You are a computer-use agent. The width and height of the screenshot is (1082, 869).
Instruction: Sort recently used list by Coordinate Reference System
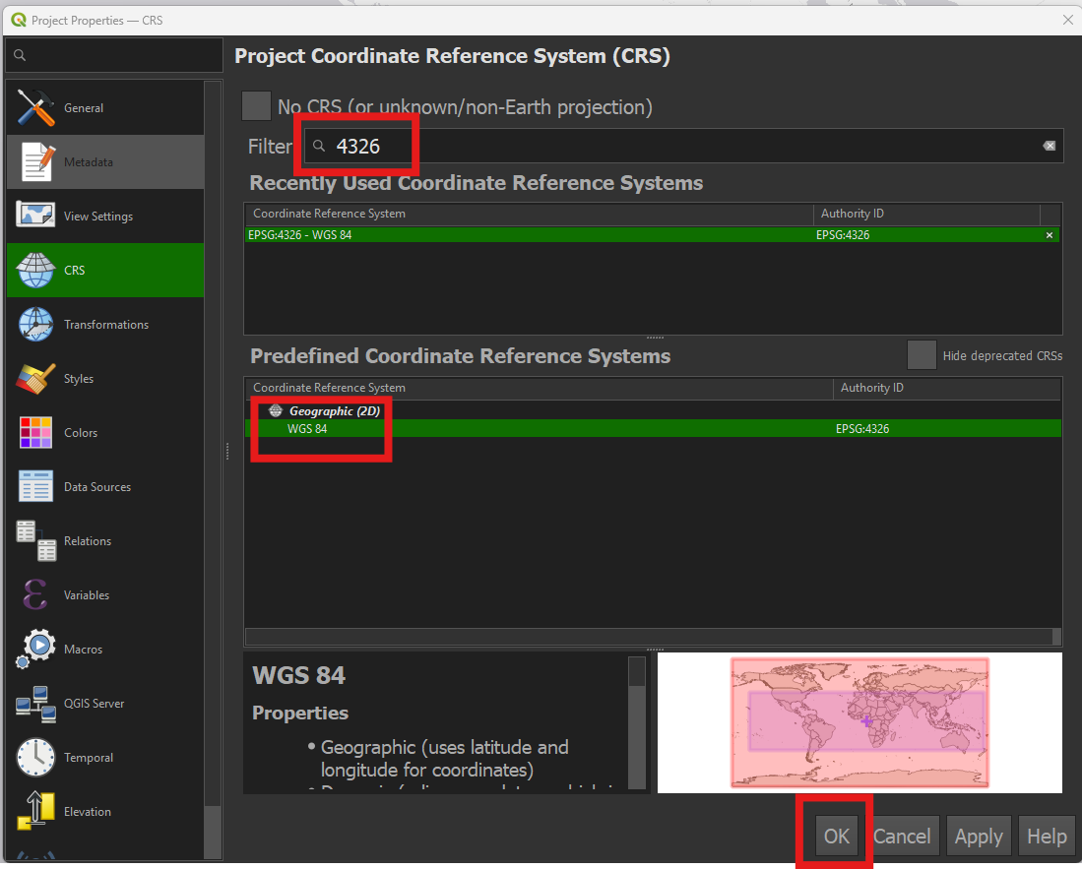coord(529,214)
